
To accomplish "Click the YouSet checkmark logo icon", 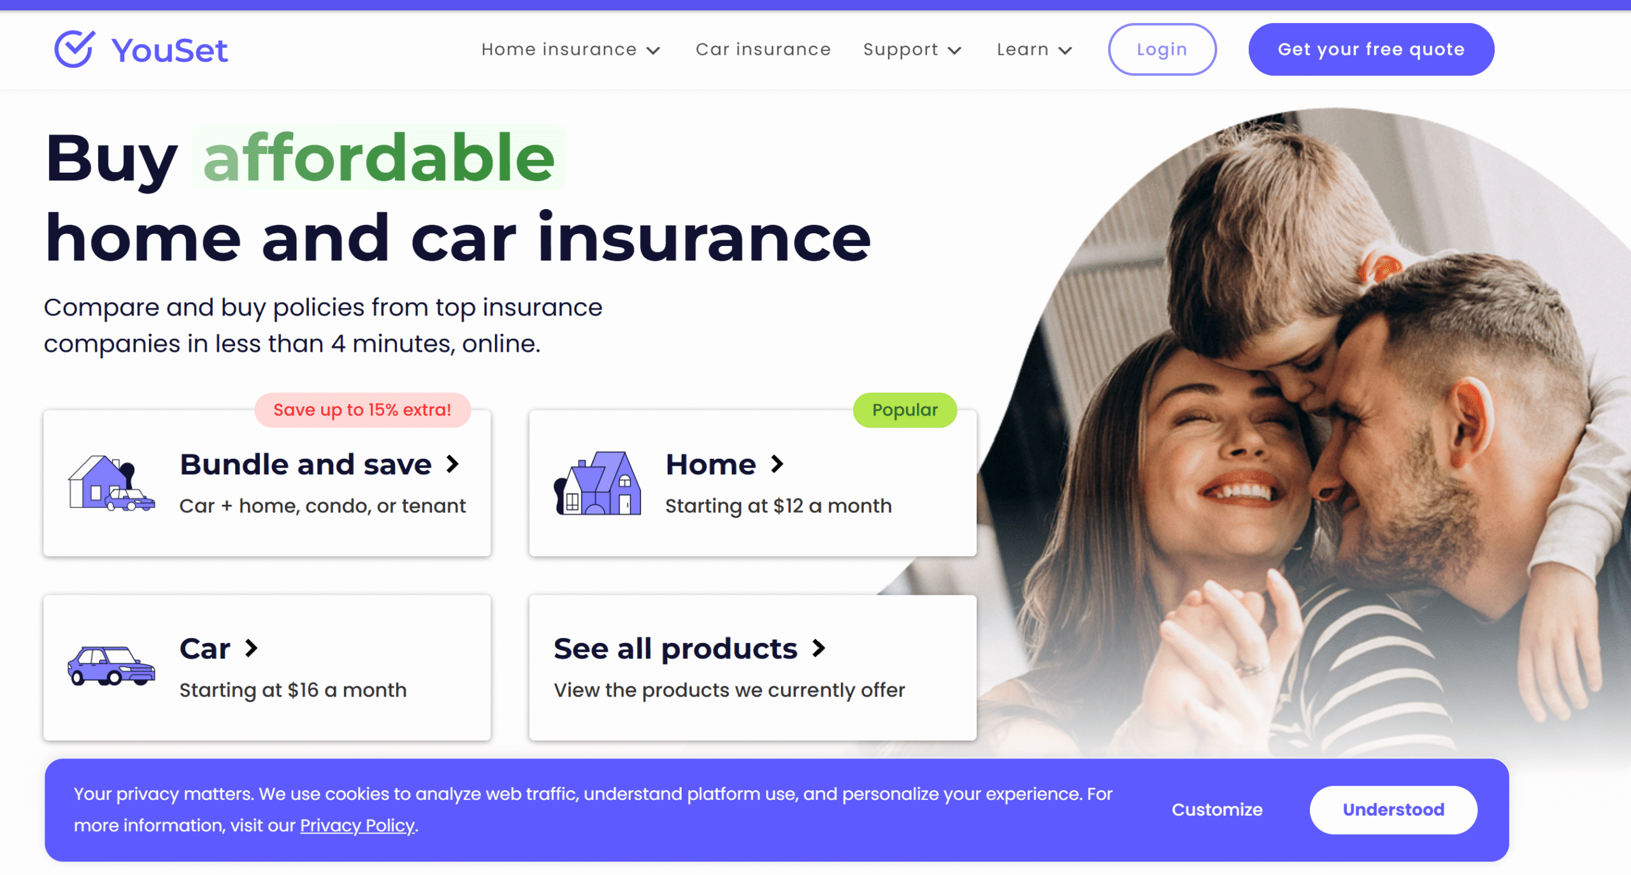I will (75, 49).
